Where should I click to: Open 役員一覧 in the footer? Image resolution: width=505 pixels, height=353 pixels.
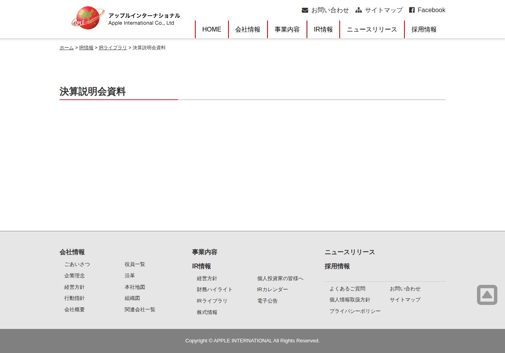pos(135,264)
